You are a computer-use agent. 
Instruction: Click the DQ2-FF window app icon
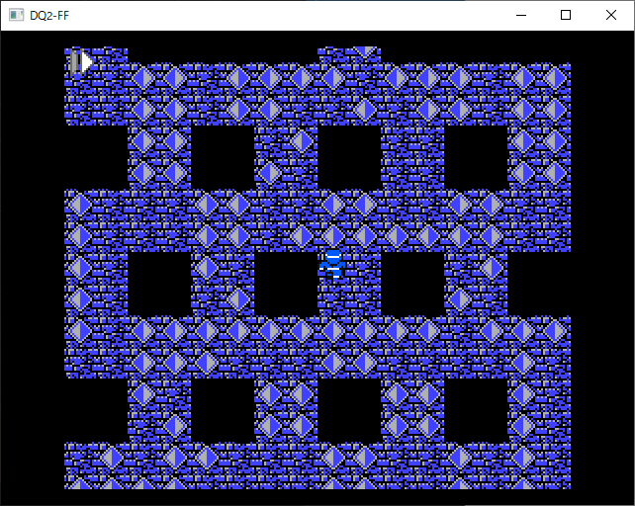pyautogui.click(x=16, y=15)
